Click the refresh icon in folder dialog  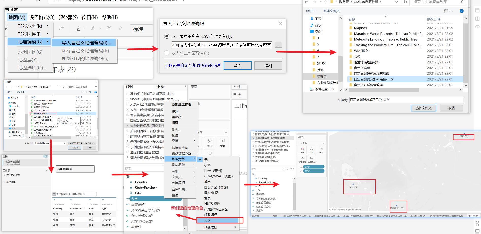405,2
